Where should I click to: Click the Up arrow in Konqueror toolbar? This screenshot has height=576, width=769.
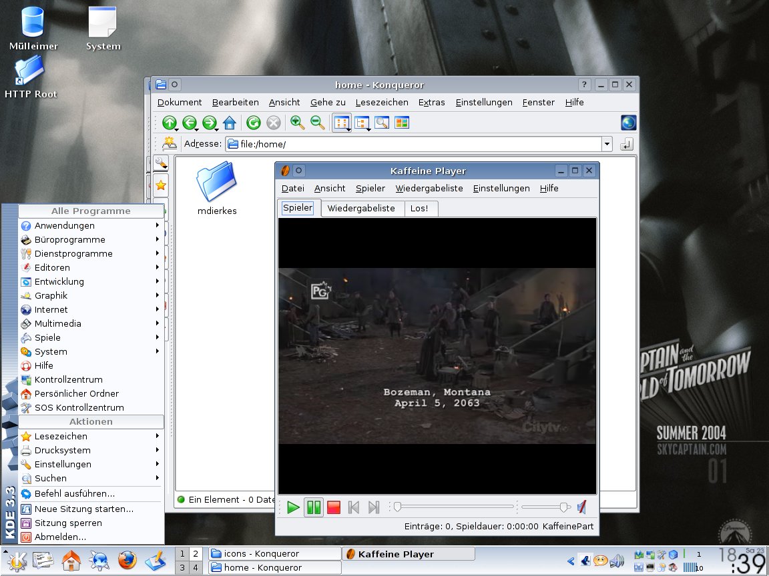coord(170,123)
